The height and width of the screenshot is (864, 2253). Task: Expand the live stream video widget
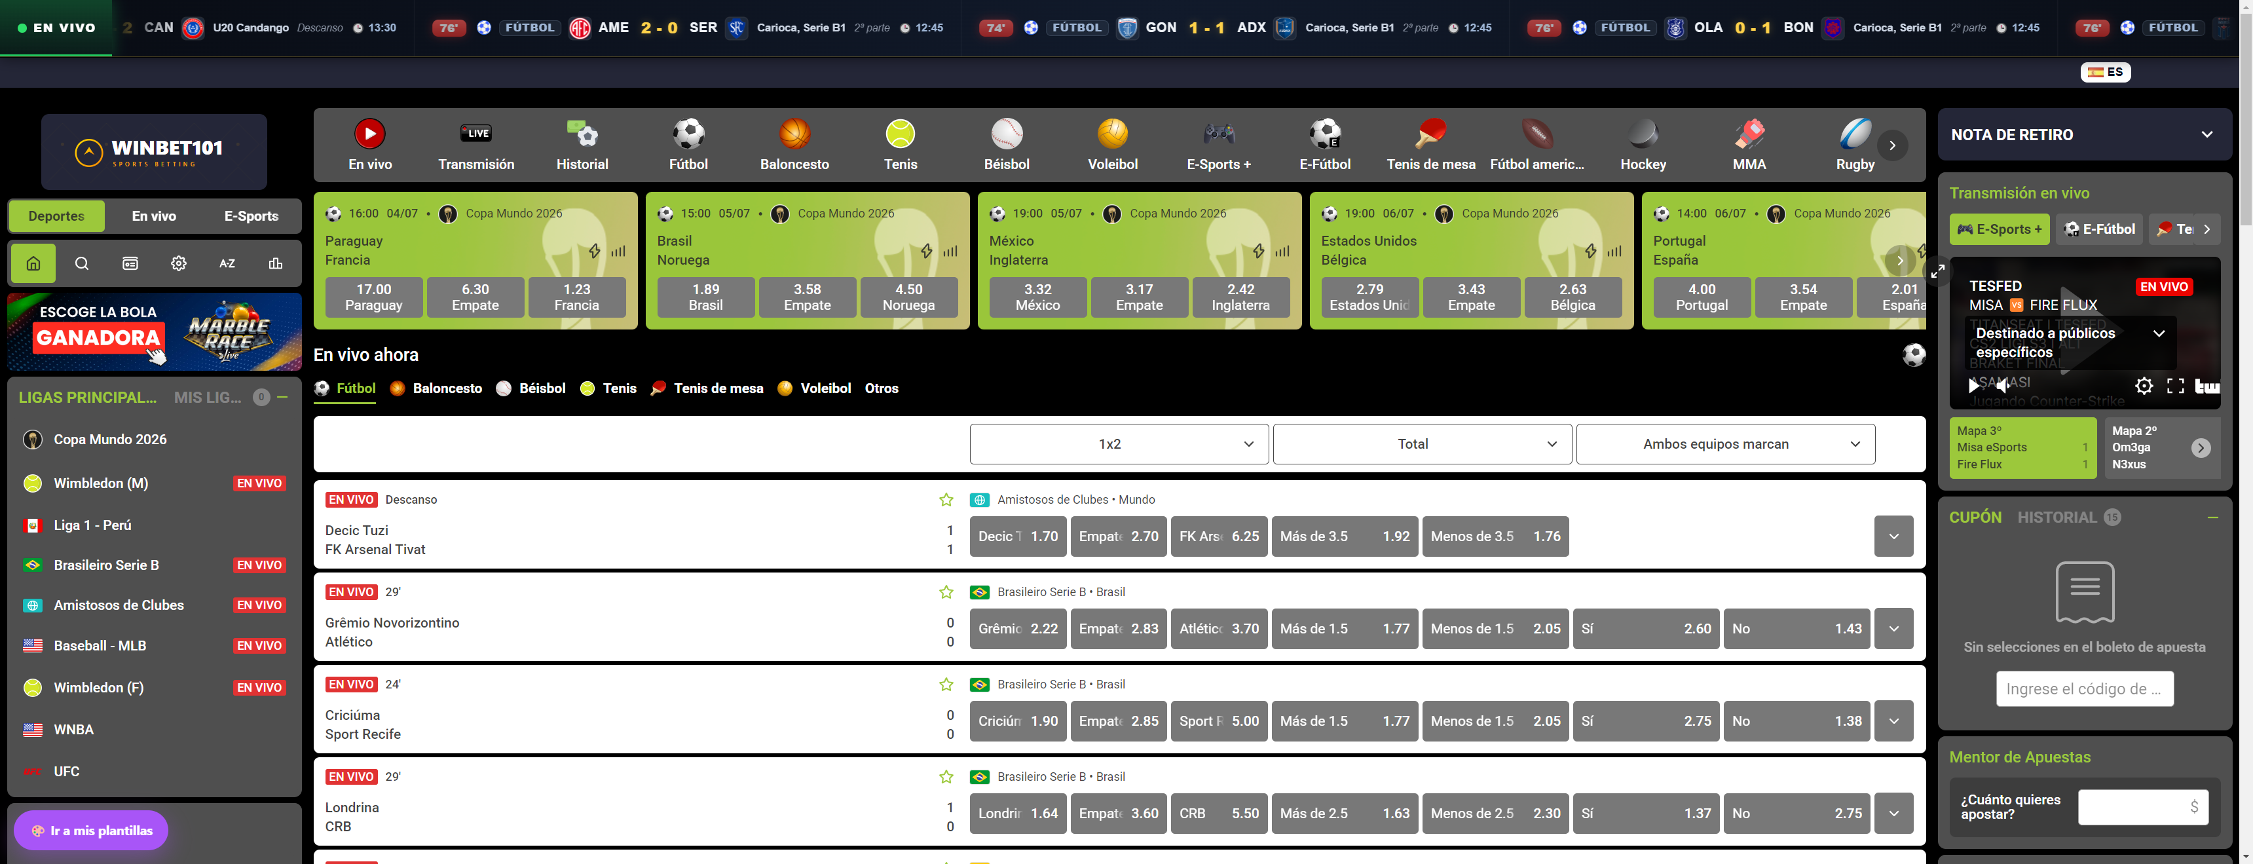coord(1938,271)
